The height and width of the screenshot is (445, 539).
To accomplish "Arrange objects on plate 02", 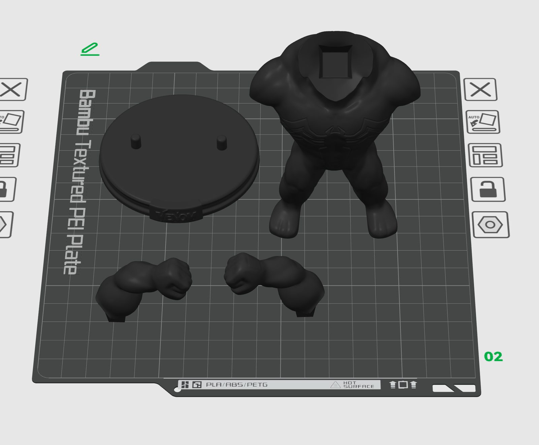I will pos(485,155).
